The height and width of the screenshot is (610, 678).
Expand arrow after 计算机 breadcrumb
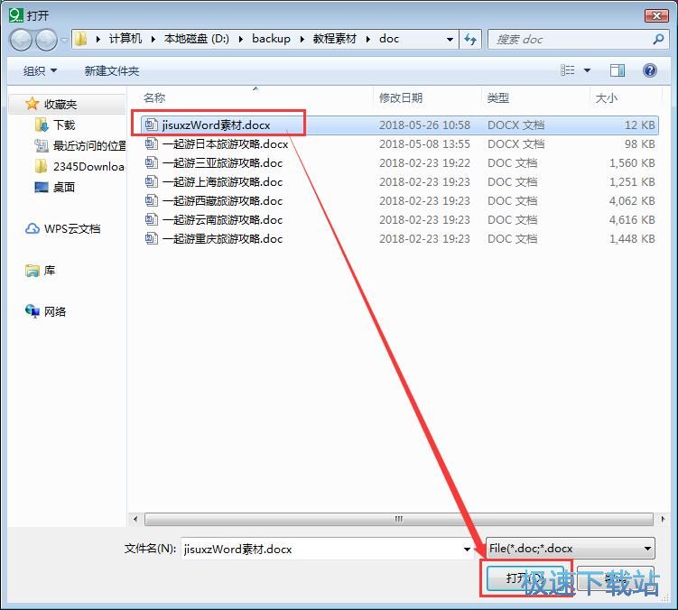click(153, 39)
